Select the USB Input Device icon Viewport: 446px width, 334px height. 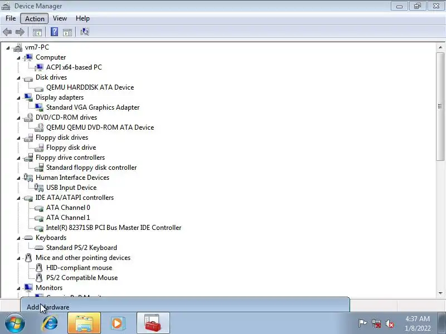[x=39, y=188]
